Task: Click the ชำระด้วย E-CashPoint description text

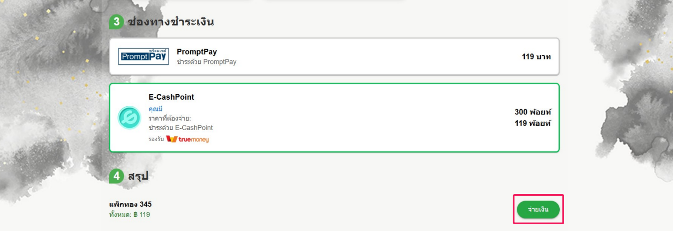Action: 180,128
